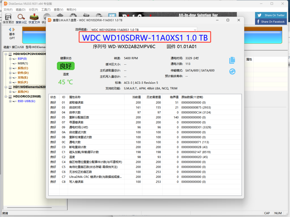Click the 基本 GPT disk type label
The image size is (290, 217).
coord(12,36)
